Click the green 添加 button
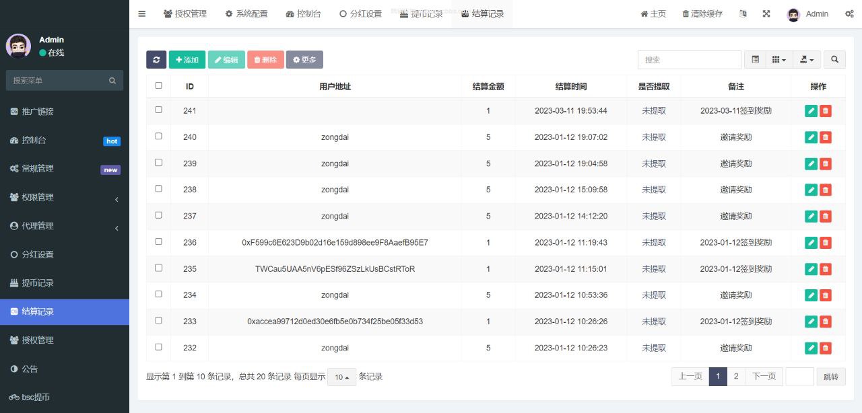 point(187,60)
